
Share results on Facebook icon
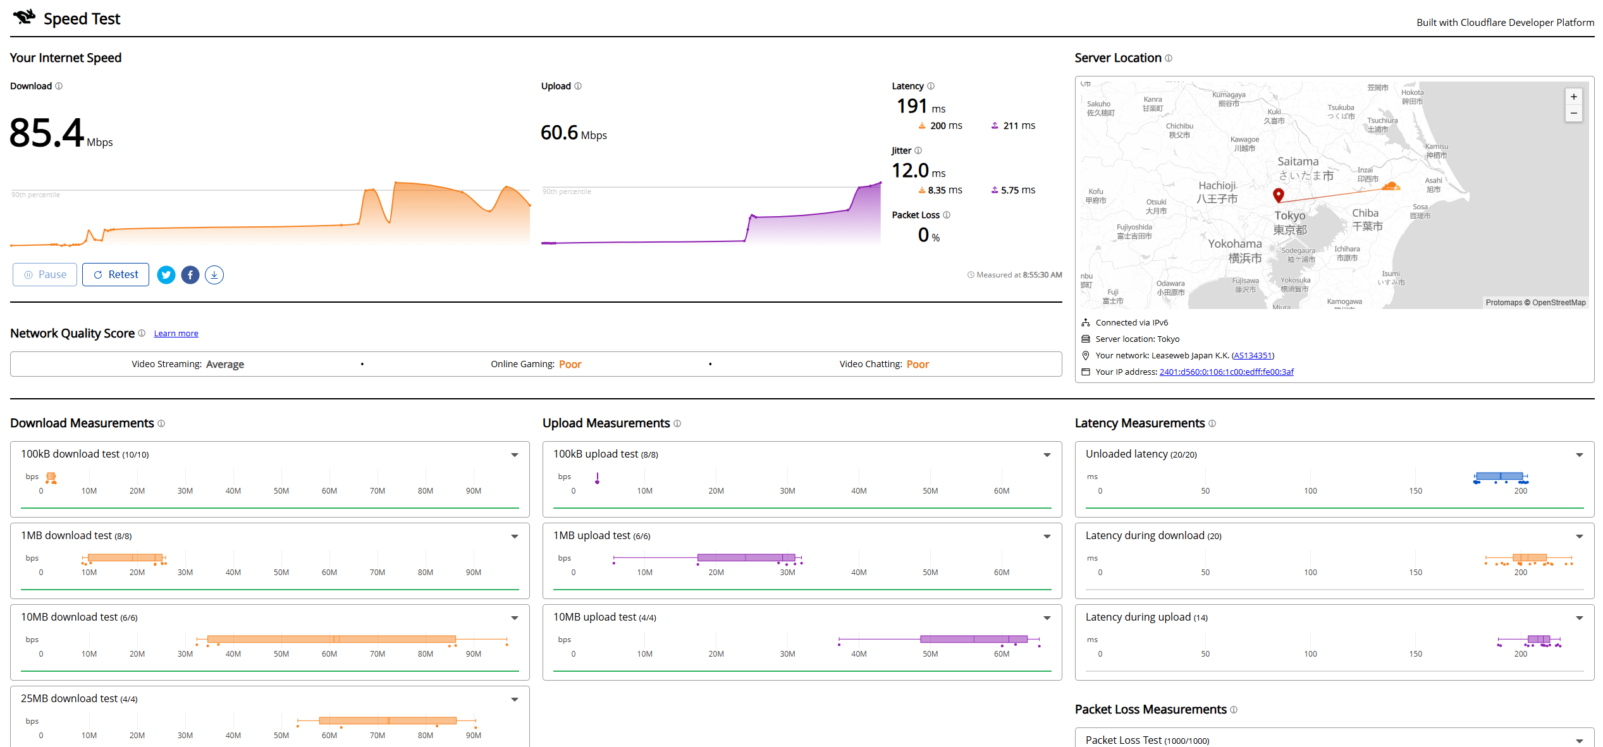click(x=190, y=275)
